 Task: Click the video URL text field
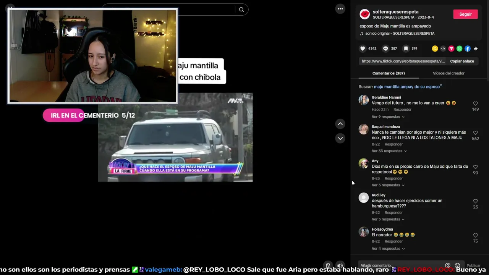pos(403,61)
